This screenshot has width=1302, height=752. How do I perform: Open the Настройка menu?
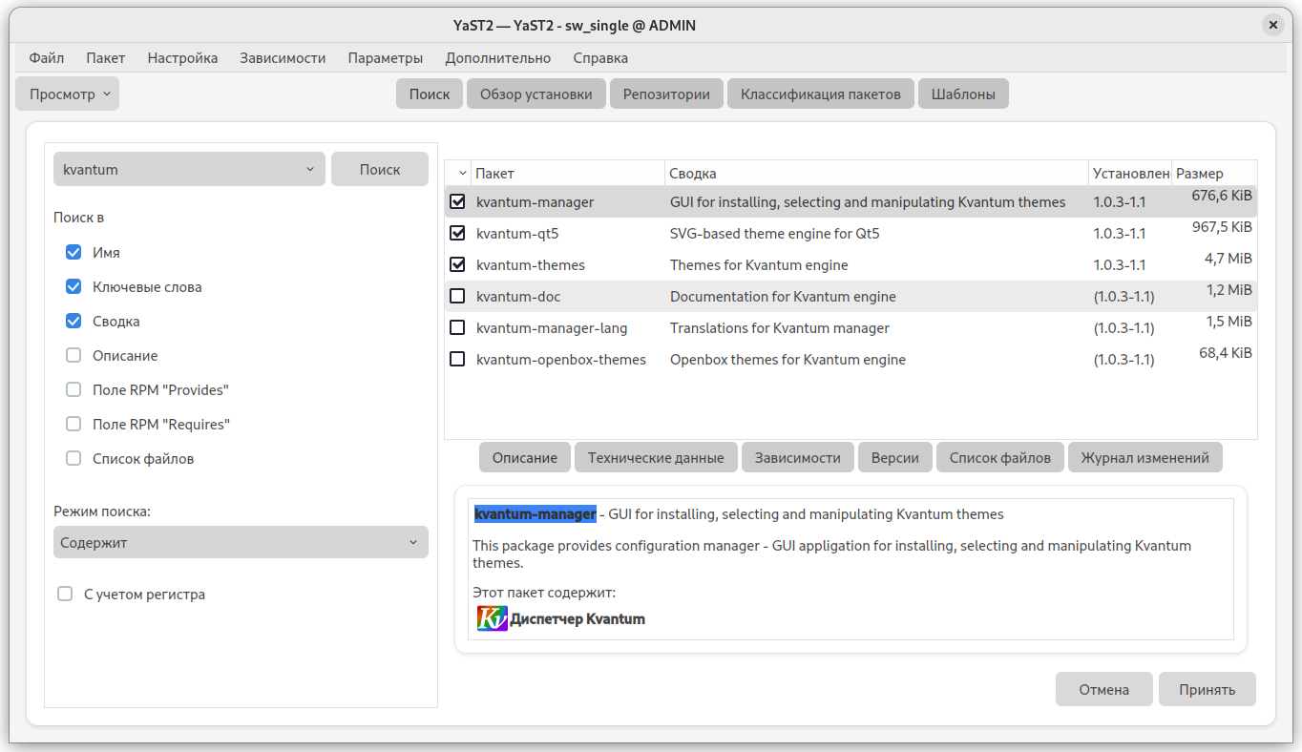(x=182, y=58)
